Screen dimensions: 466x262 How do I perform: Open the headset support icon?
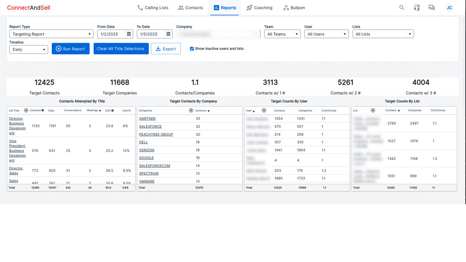click(x=417, y=7)
